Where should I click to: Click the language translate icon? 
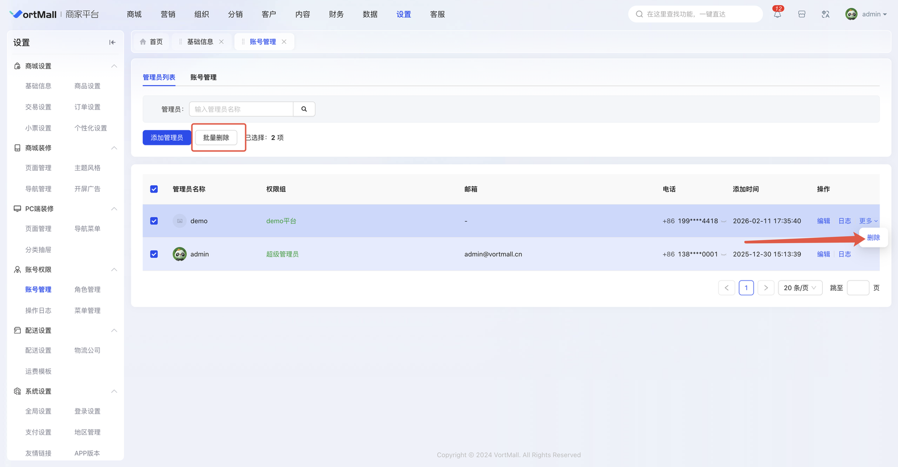coord(826,15)
